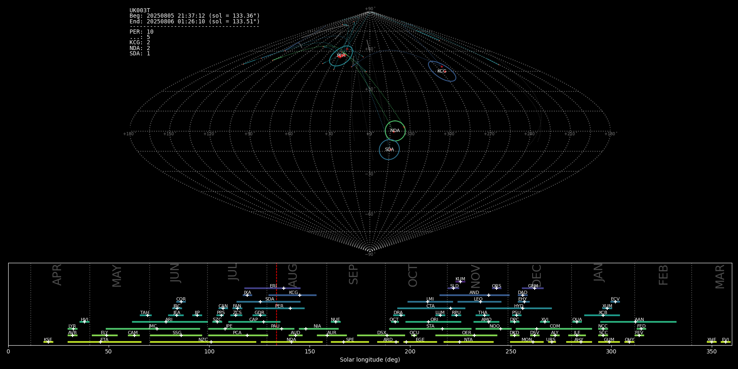
Task: Click the 'PER: 10' count line
Action: point(141,32)
